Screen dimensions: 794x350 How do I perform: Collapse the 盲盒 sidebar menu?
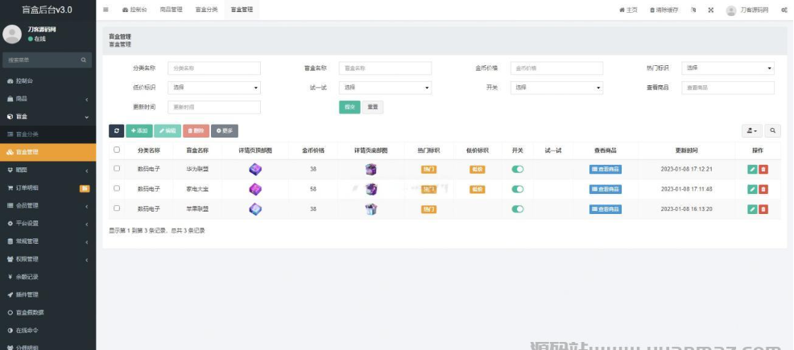[48, 117]
